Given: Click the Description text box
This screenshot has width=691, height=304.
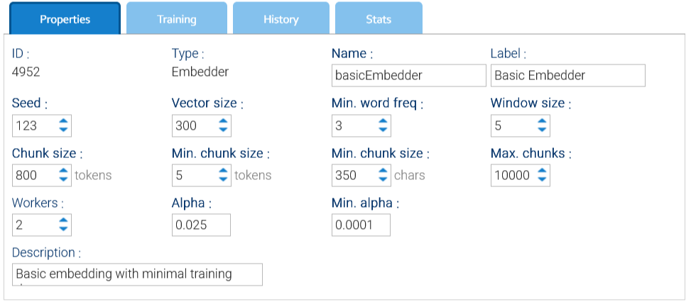Looking at the screenshot, I should tap(138, 274).
